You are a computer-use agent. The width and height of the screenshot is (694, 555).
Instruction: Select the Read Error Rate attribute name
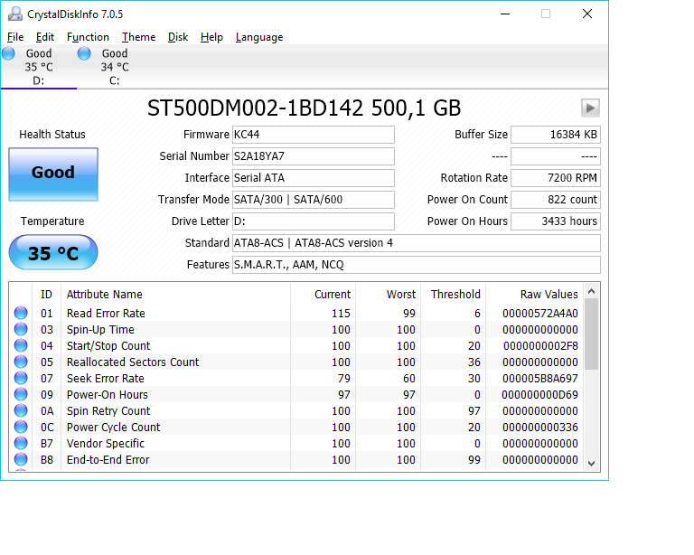106,314
